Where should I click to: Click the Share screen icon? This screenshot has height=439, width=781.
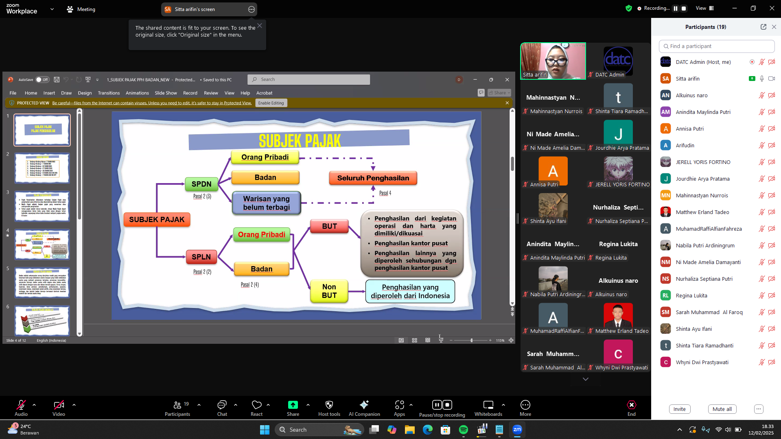[x=293, y=405]
